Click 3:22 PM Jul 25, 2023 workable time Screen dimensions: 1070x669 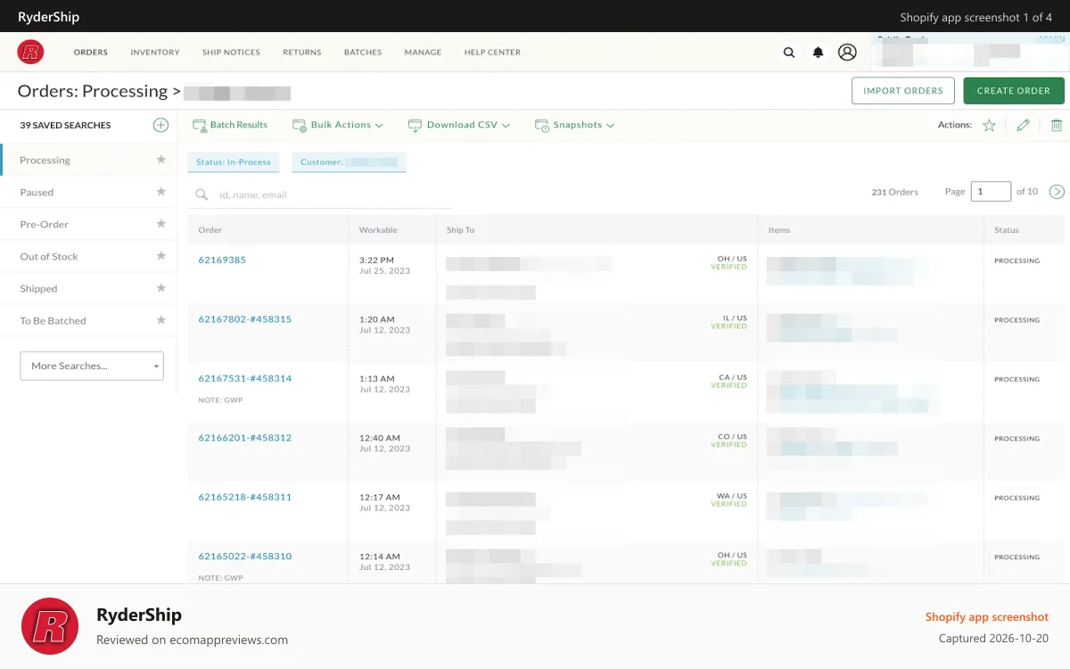click(385, 265)
